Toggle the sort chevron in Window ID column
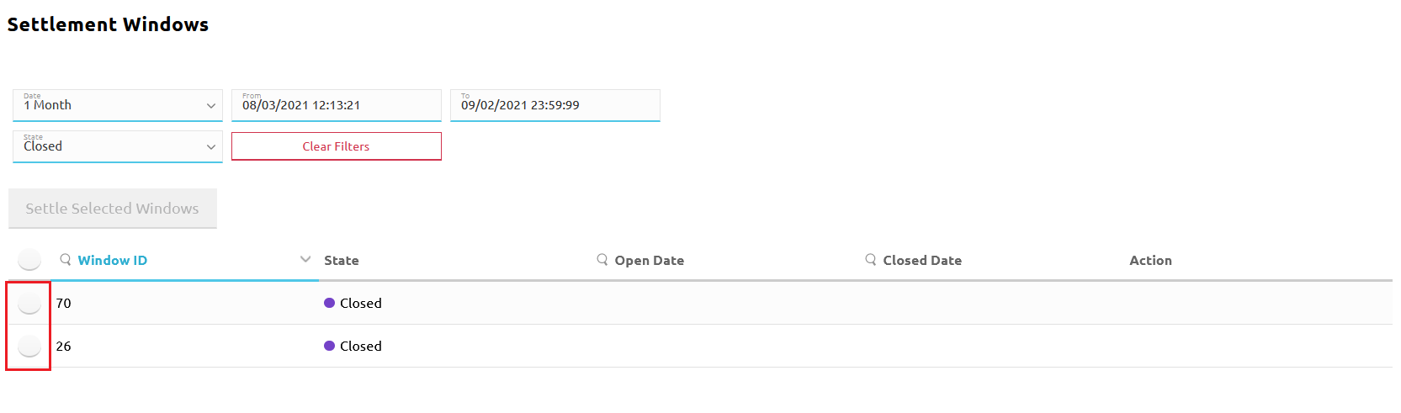Viewport: 1401px width, 413px height. [305, 259]
